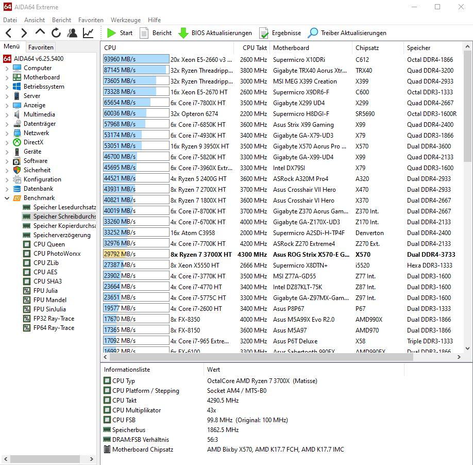Open the Favoriten menu in the menu bar
Viewport: 473px width, 465px height.
click(91, 20)
